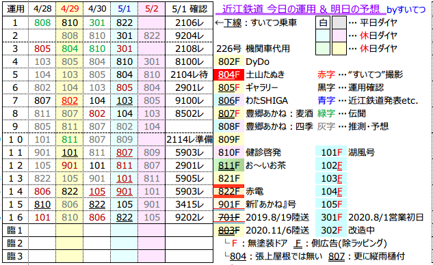Click the underlined red 802 in row 7

pyautogui.click(x=70, y=100)
